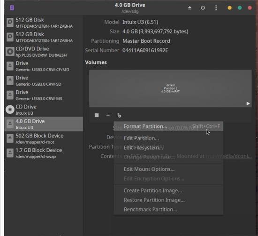The image size is (258, 236).
Task: Power off the drive with the power icon
Action: (203, 8)
